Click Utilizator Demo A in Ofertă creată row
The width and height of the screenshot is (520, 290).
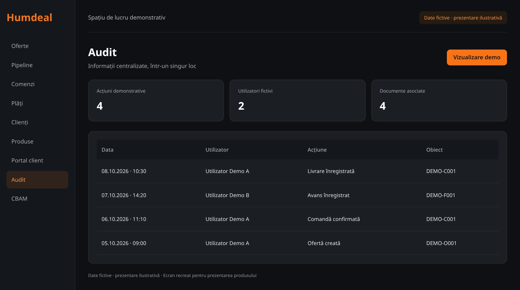click(x=227, y=243)
